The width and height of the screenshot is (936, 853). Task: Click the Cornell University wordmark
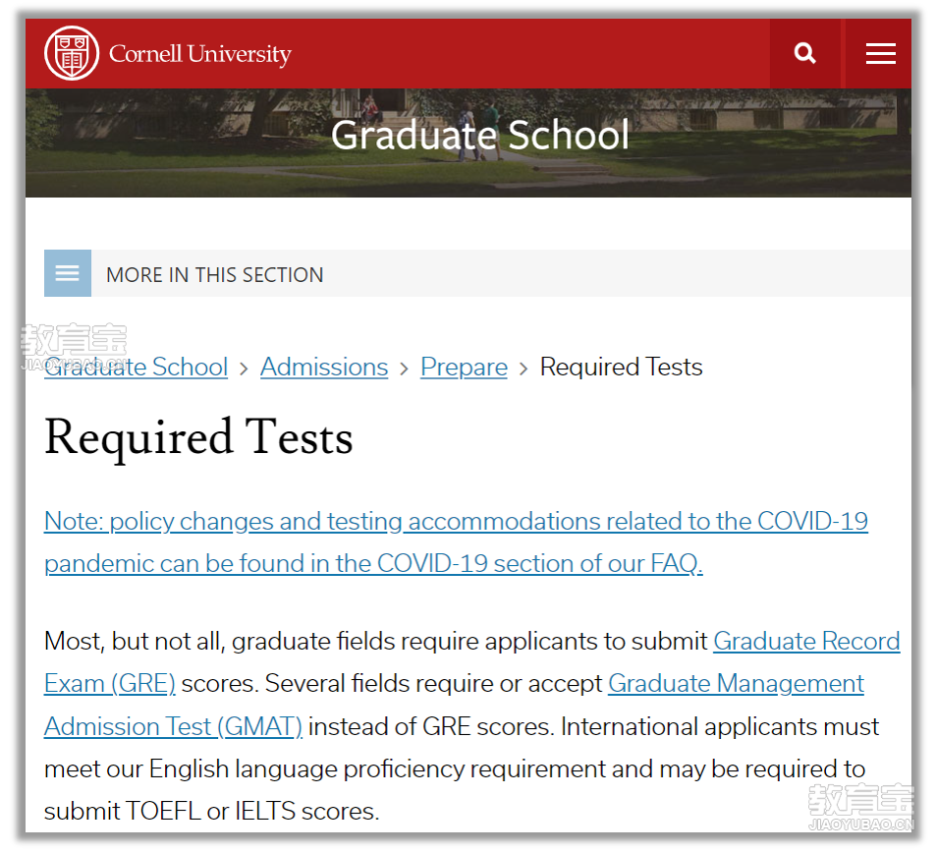200,54
